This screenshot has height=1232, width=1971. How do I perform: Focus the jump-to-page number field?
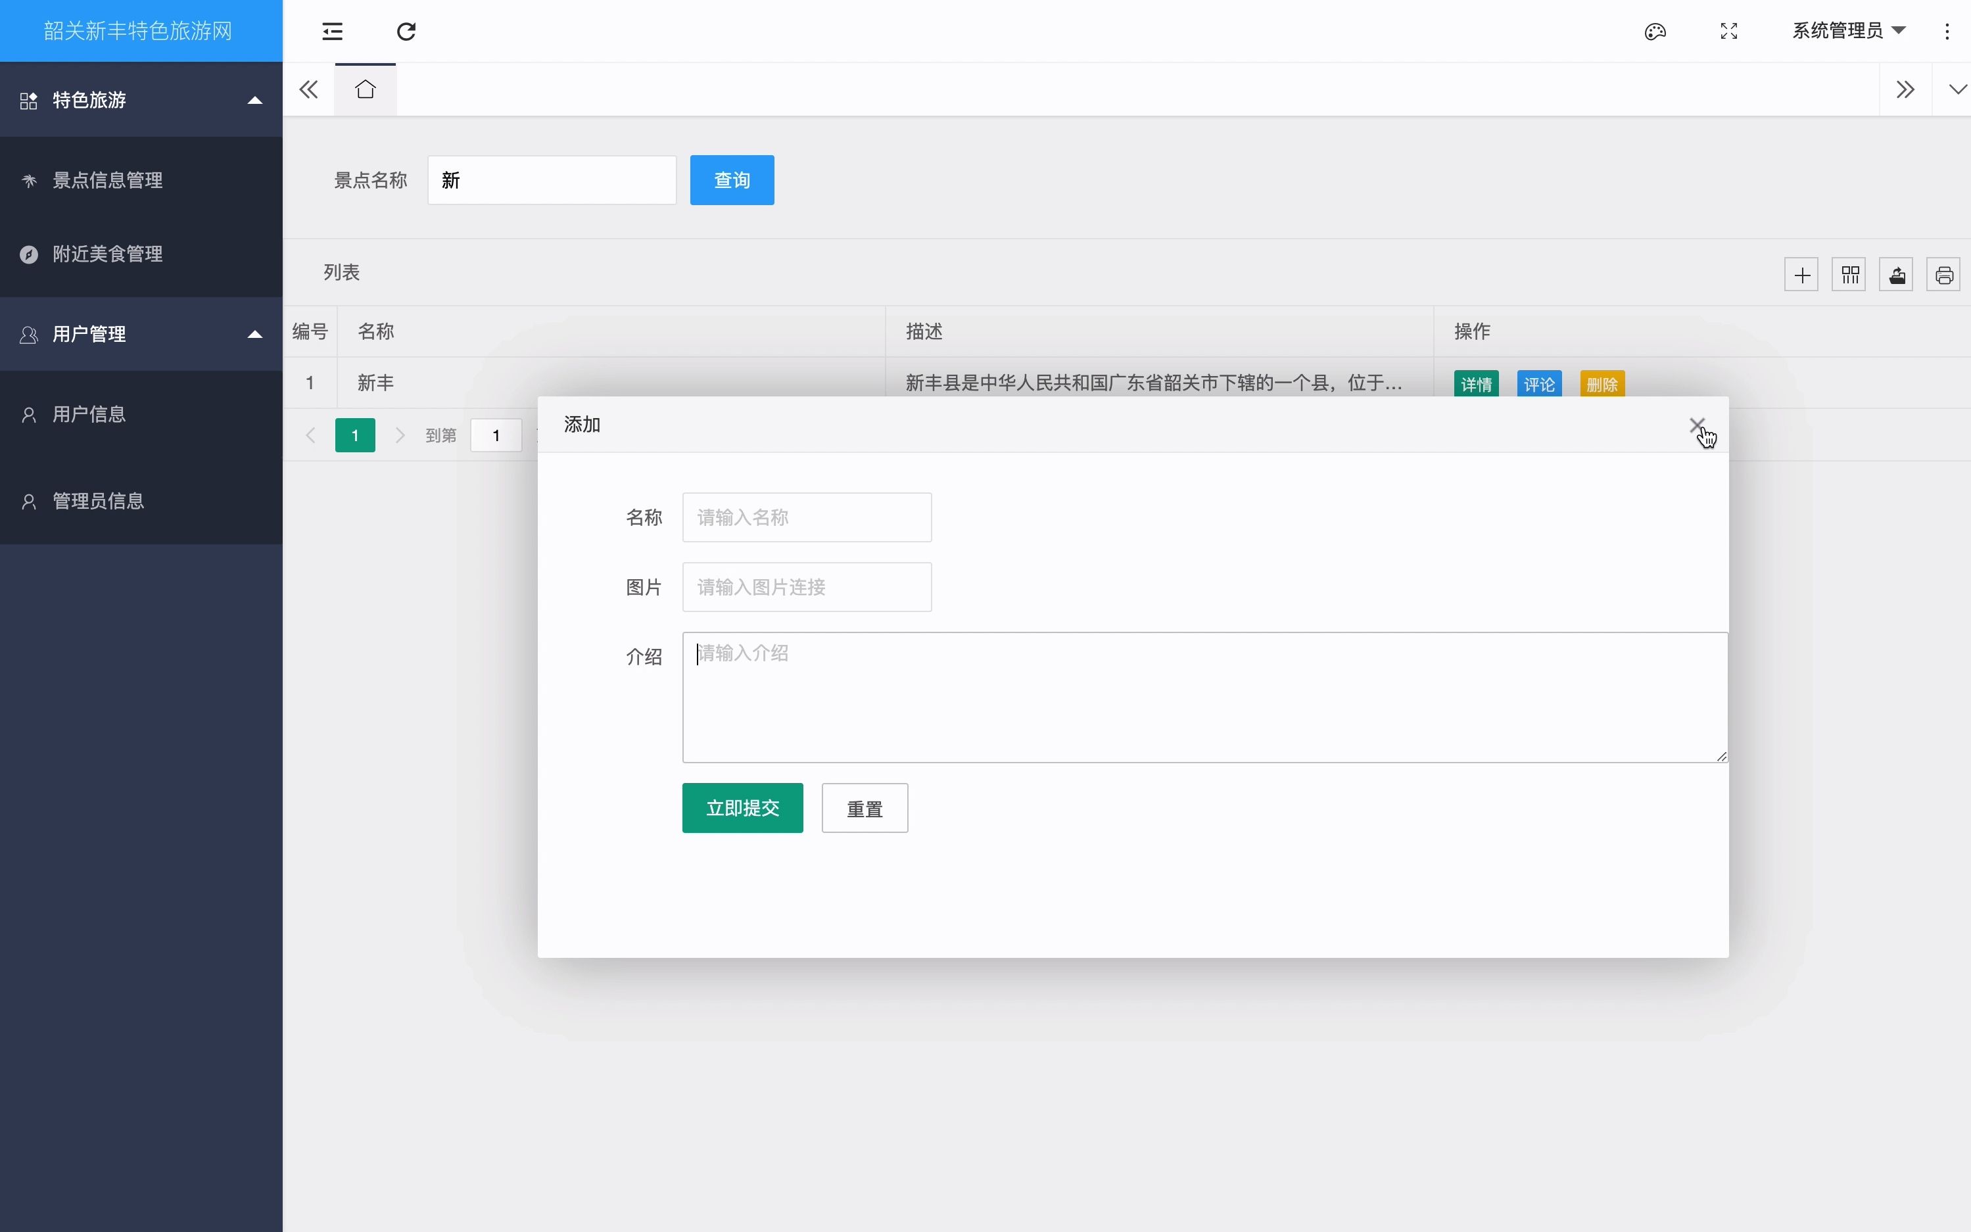[x=496, y=435]
